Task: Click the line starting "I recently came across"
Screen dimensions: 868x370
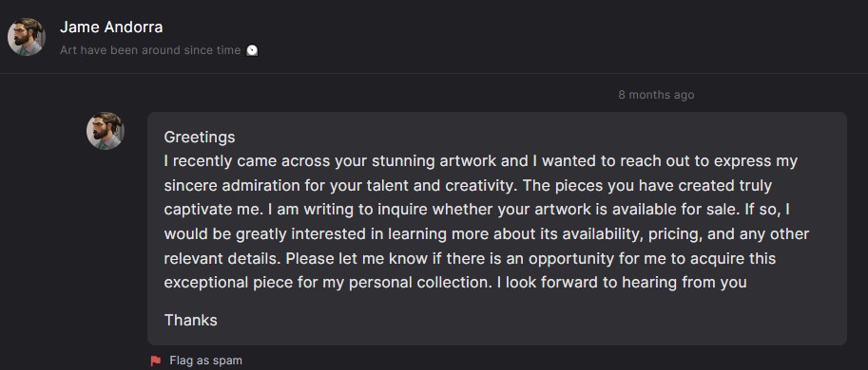Action: click(480, 161)
